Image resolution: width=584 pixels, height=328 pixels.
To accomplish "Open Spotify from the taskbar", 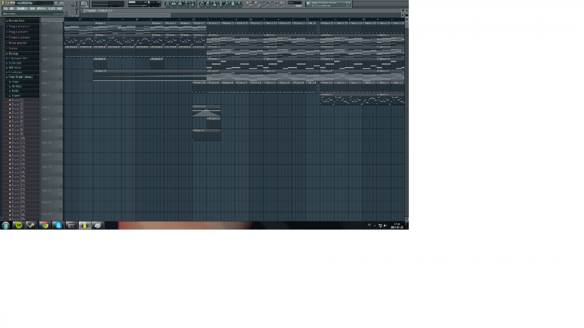I will pos(18,225).
